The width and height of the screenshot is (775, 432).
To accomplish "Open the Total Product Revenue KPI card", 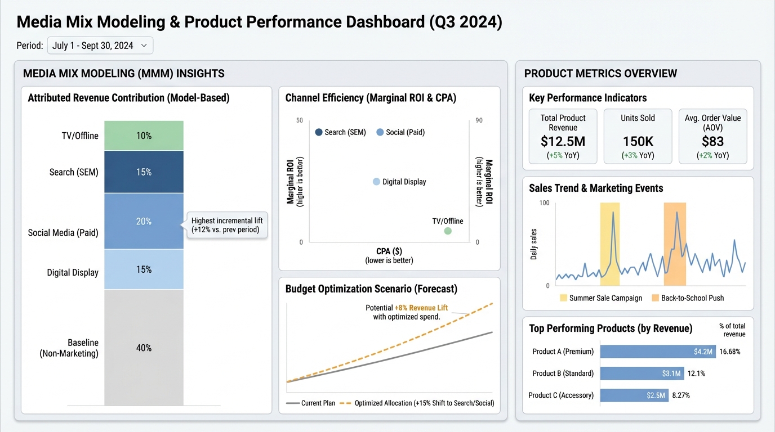I will [563, 136].
